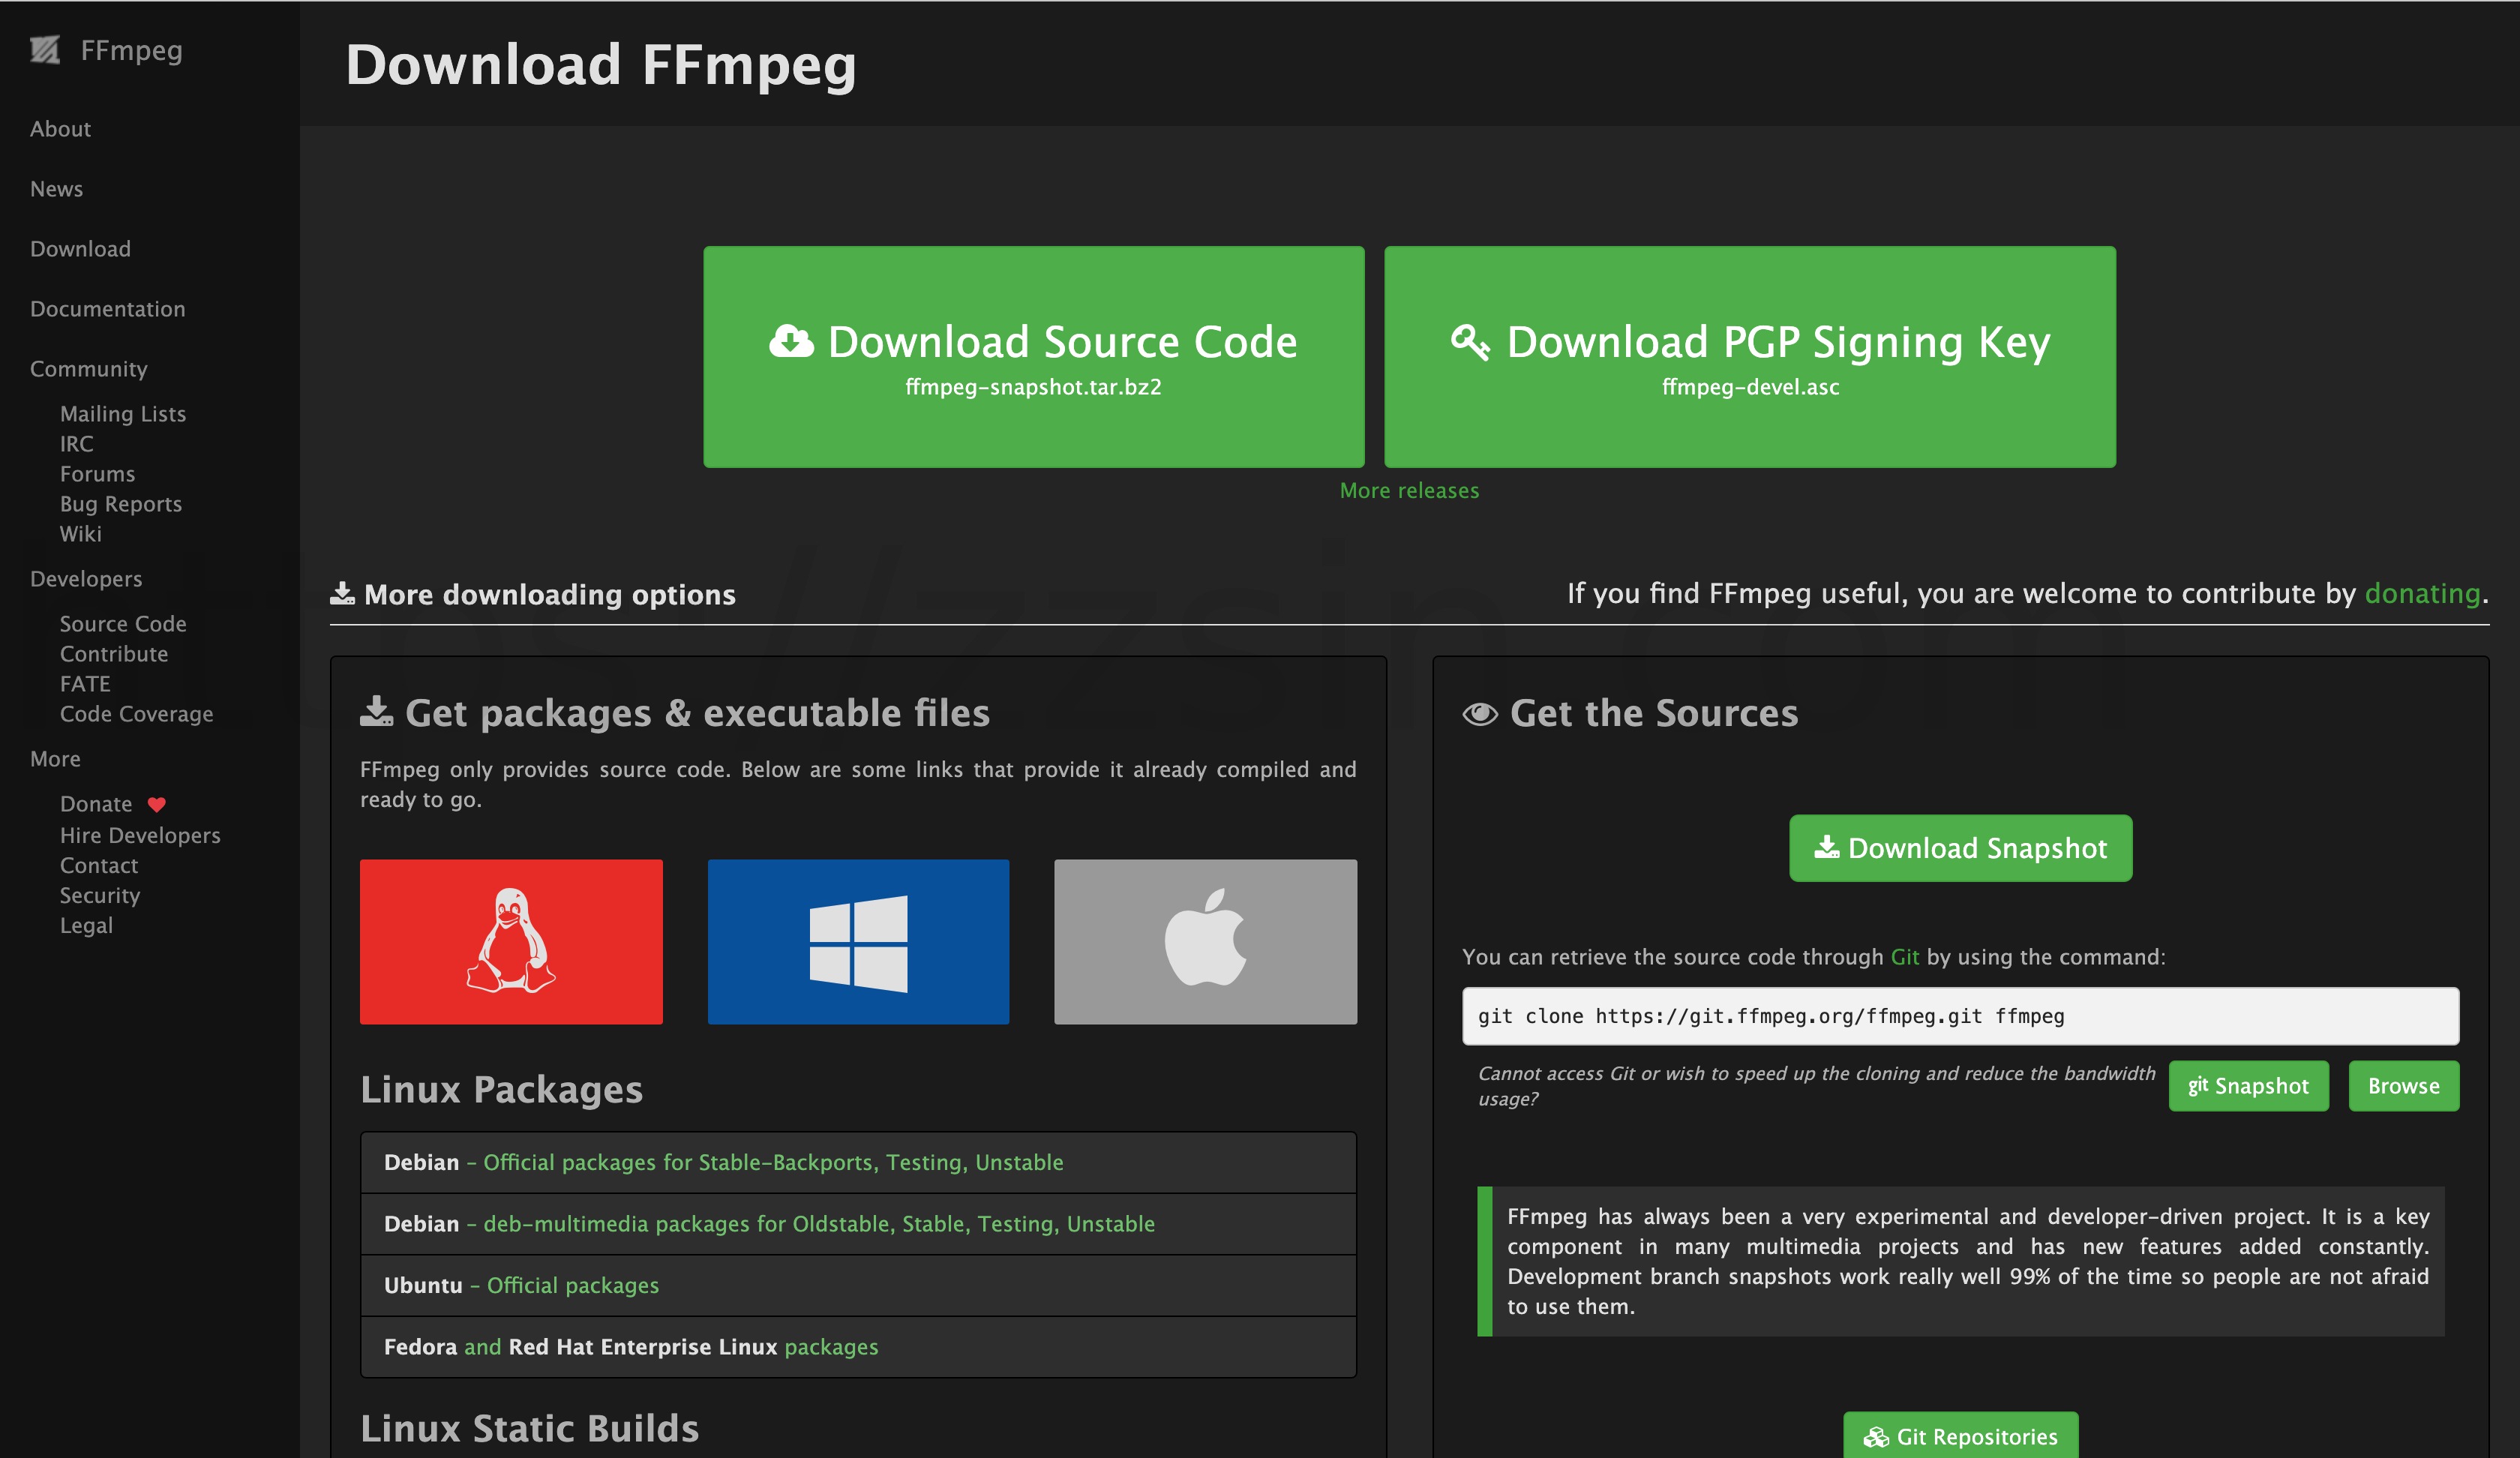The width and height of the screenshot is (2520, 1458).
Task: Click the git clone command field
Action: click(1960, 1016)
